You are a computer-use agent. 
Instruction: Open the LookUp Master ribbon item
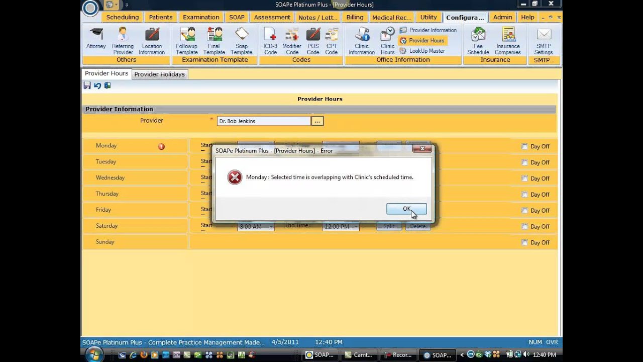422,51
